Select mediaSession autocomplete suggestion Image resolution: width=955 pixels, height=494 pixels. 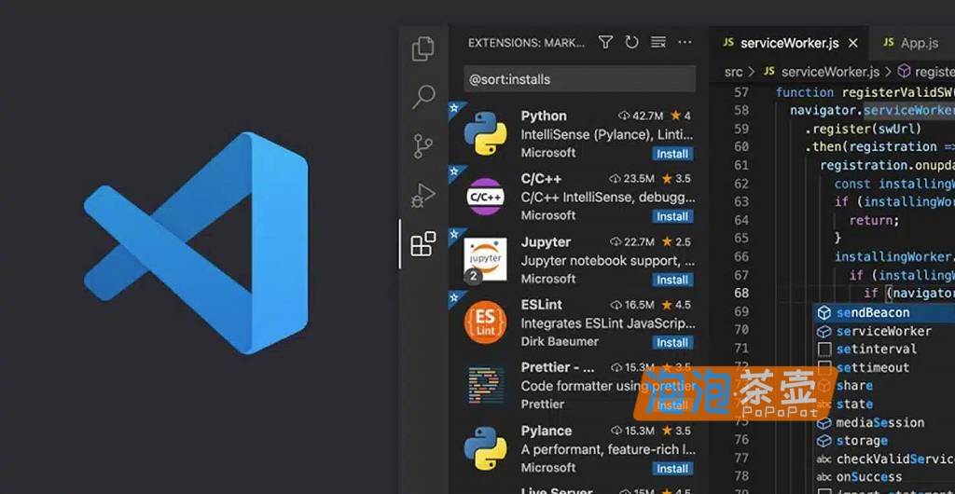pyautogui.click(x=884, y=422)
